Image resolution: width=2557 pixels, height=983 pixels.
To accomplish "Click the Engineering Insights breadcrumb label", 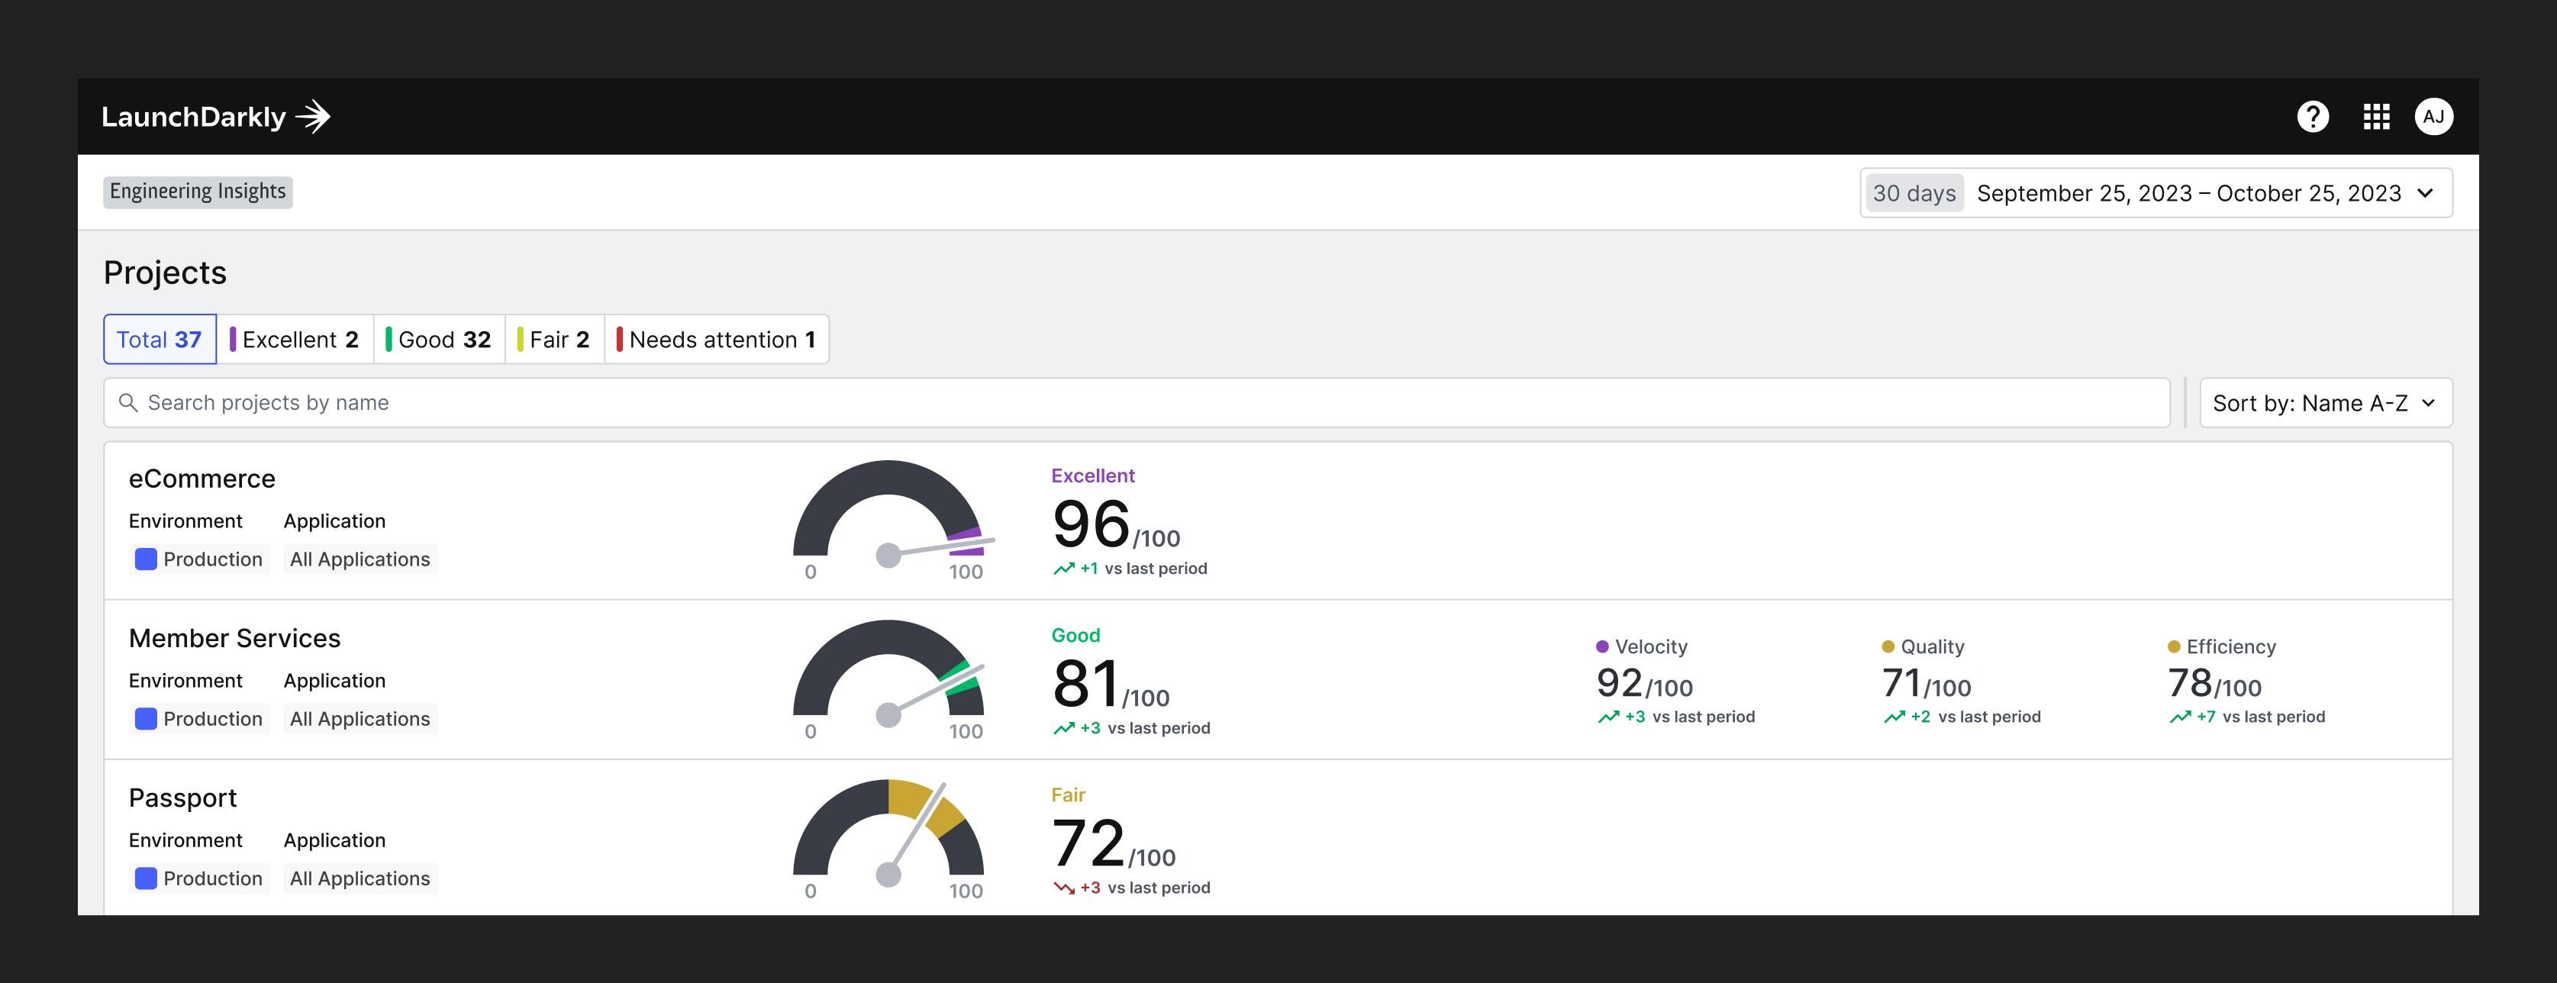I will tap(198, 192).
